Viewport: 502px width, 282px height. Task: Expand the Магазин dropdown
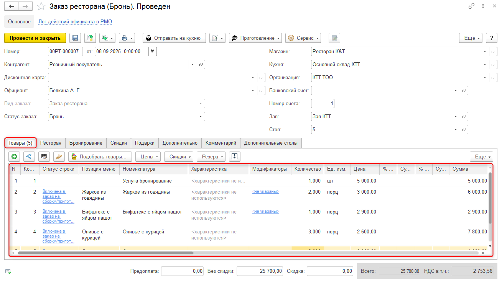[485, 52]
